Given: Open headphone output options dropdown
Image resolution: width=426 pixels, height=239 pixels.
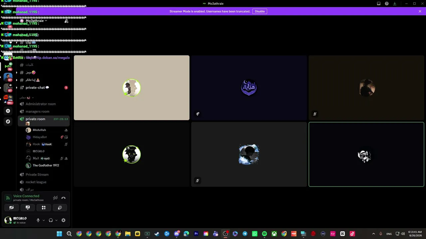Looking at the screenshot, I should tap(56, 220).
